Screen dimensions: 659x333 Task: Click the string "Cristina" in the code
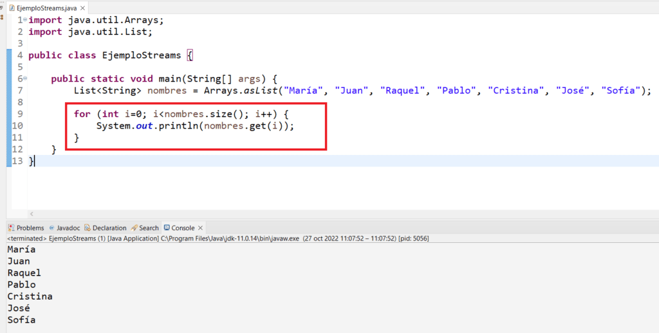(x=515, y=90)
